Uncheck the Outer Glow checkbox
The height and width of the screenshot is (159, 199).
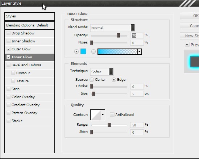(8, 49)
